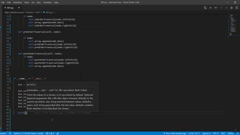The image size is (240, 135).
Task: Click the dimmed navigate-back editor icon
Action: [x=221, y=7]
